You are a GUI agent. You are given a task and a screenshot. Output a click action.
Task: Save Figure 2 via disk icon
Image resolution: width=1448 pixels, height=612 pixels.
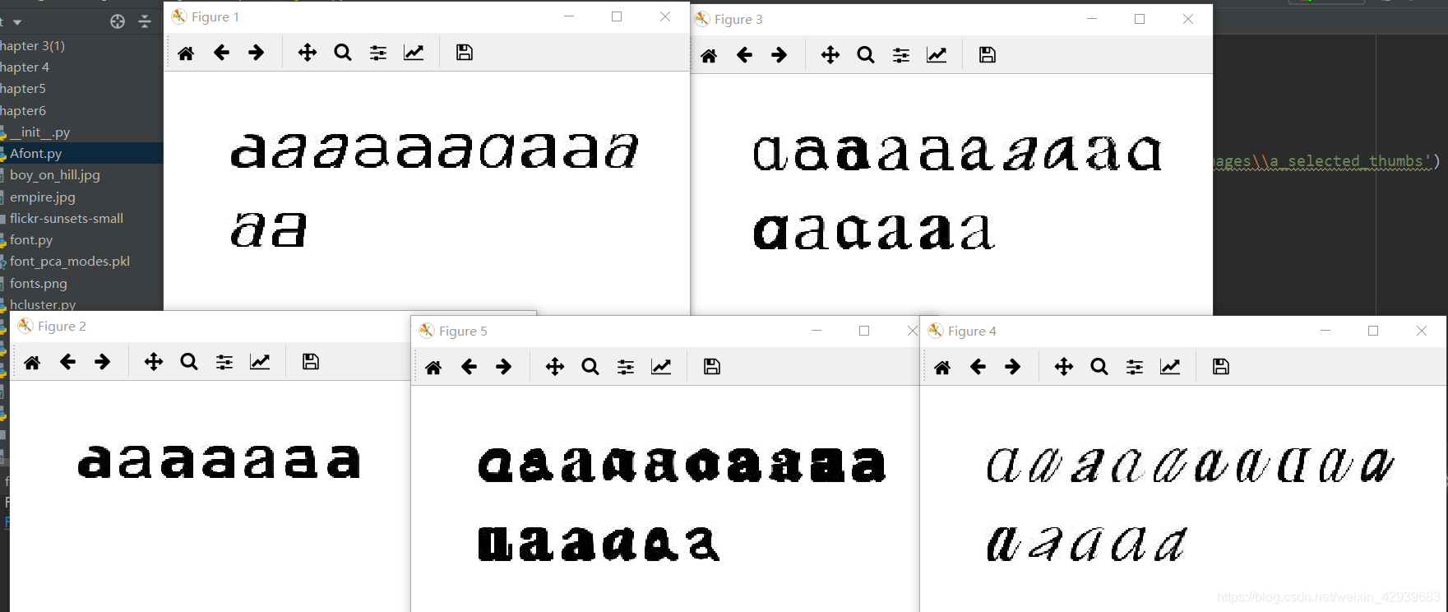pos(311,362)
